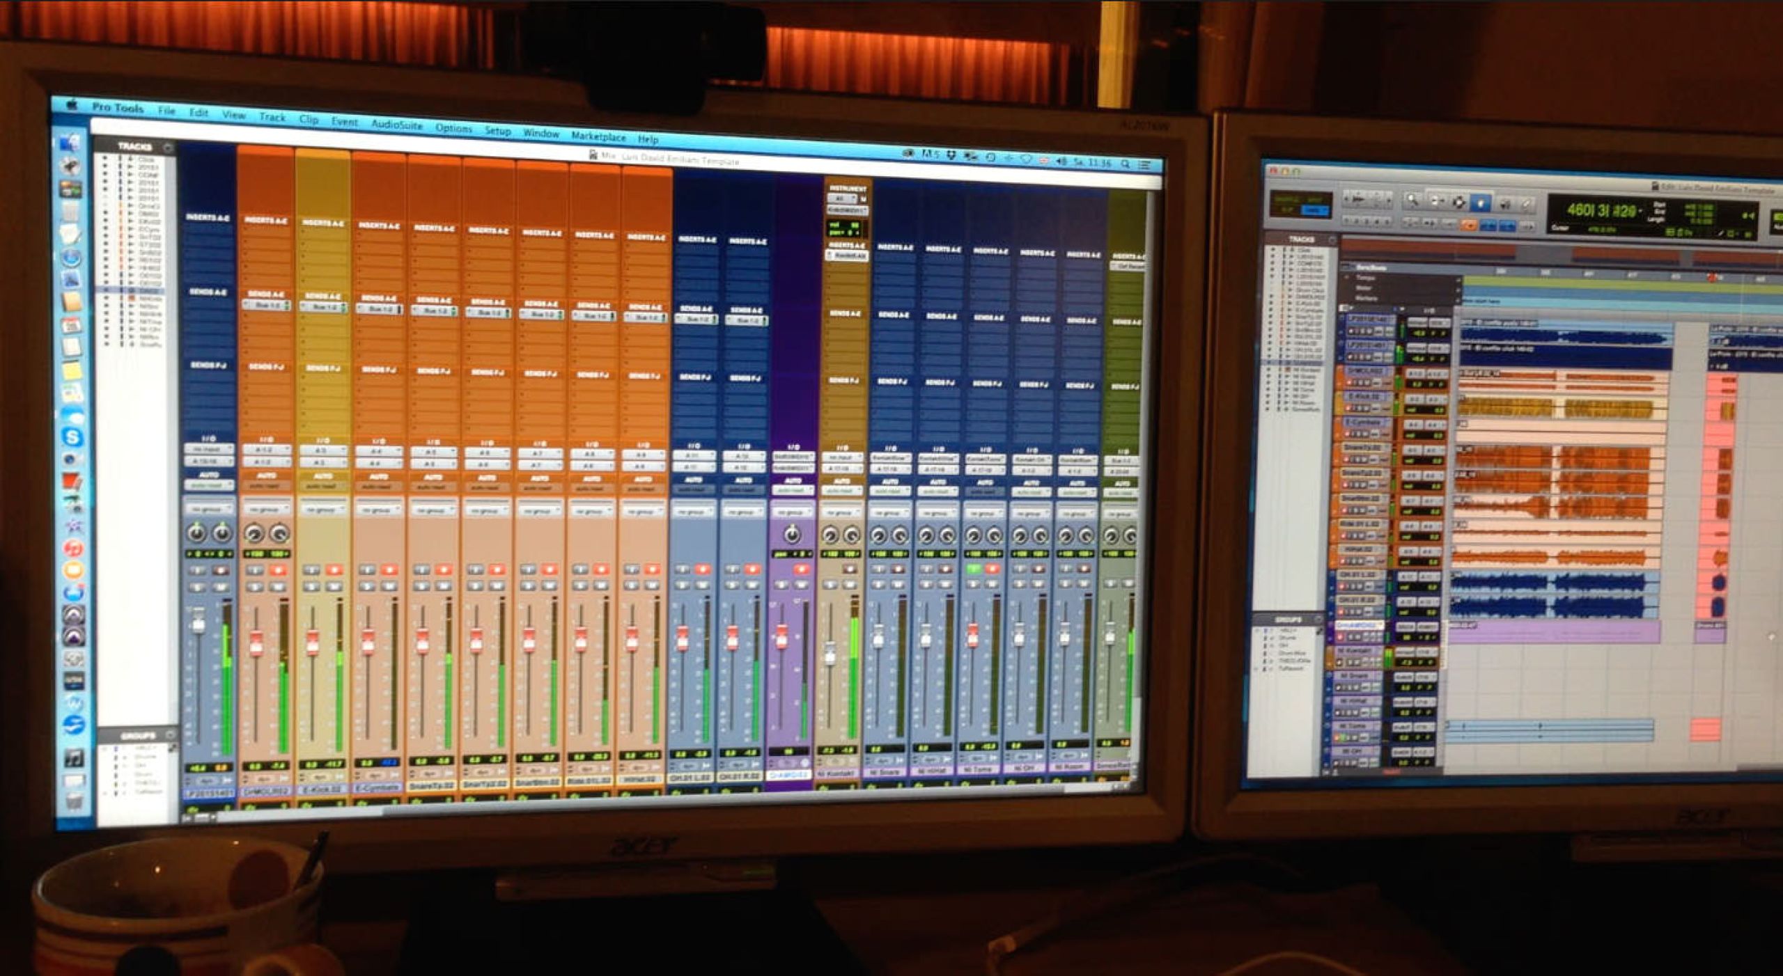Screen dimensions: 1783x976
Task: Open the Tracks list popup menu
Action: pos(167,148)
